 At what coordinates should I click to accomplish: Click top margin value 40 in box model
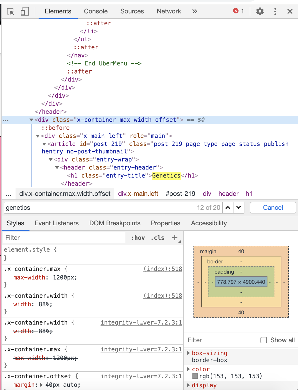click(241, 251)
